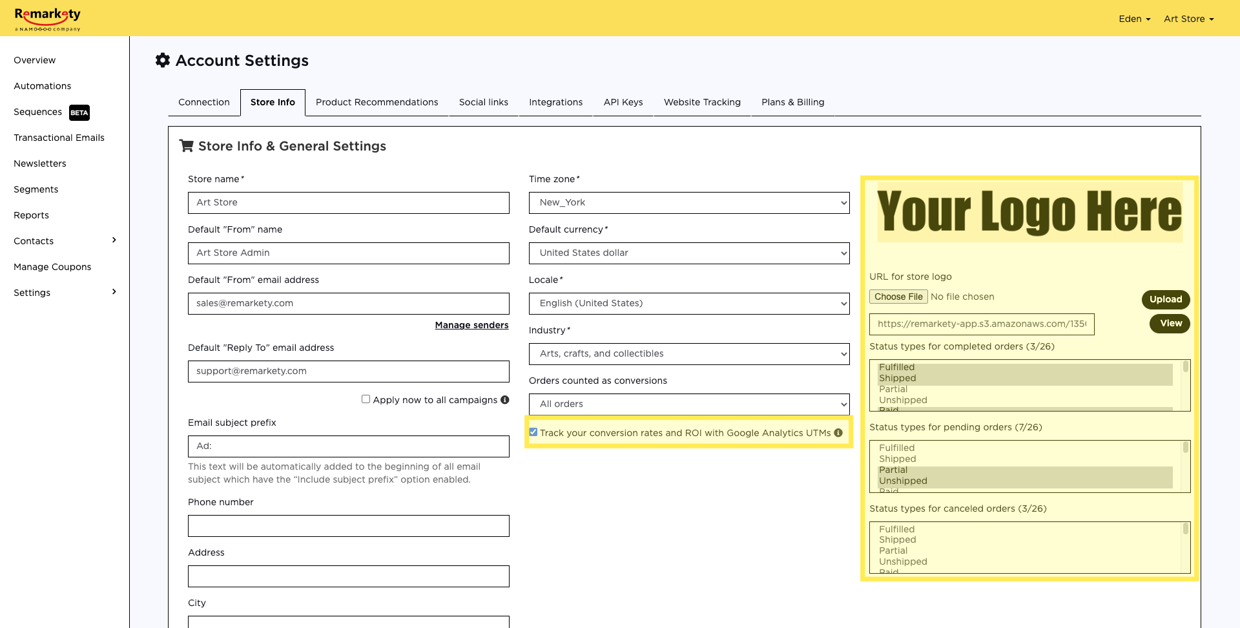Click the Default From name field

pyautogui.click(x=349, y=253)
